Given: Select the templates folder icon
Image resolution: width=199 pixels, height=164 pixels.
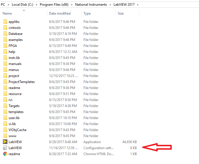Looking at the screenshot, I should click(5, 112).
